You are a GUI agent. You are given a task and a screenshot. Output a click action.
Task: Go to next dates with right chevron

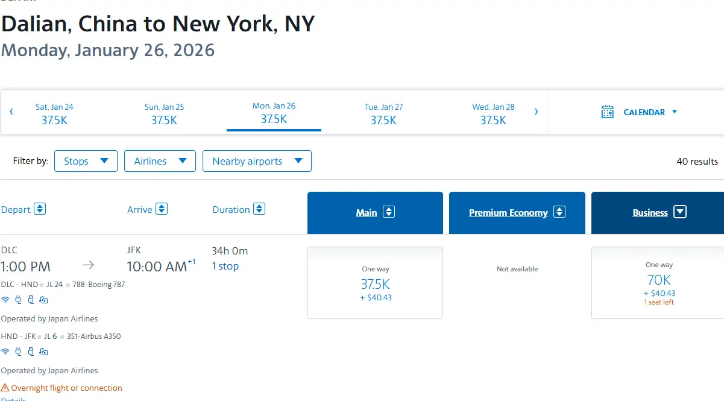coord(536,112)
